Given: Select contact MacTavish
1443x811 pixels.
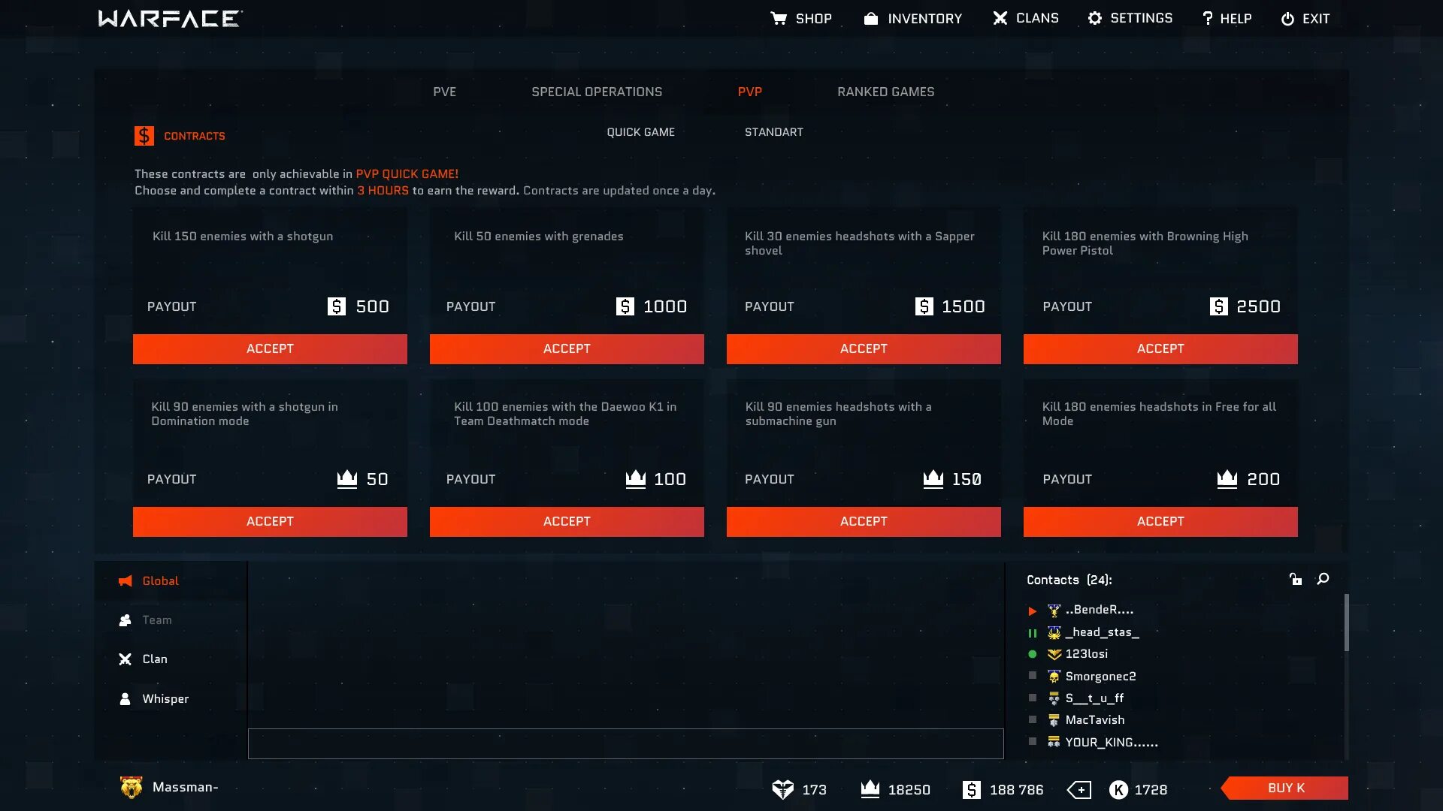Looking at the screenshot, I should [x=1095, y=720].
